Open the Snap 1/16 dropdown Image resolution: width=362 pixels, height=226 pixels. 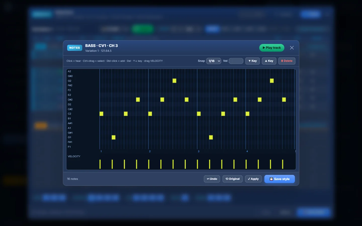pos(214,61)
